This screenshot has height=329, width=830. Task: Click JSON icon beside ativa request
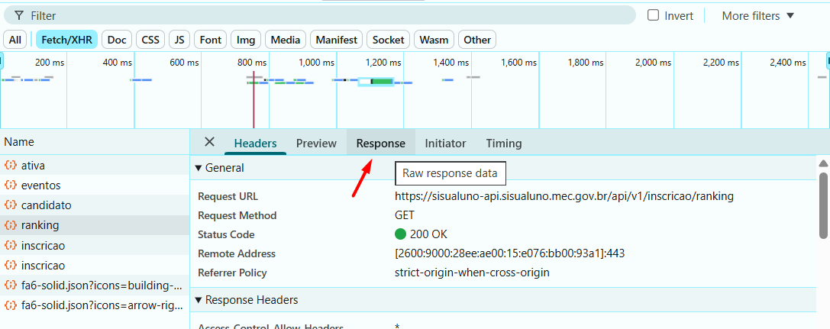(x=11, y=165)
